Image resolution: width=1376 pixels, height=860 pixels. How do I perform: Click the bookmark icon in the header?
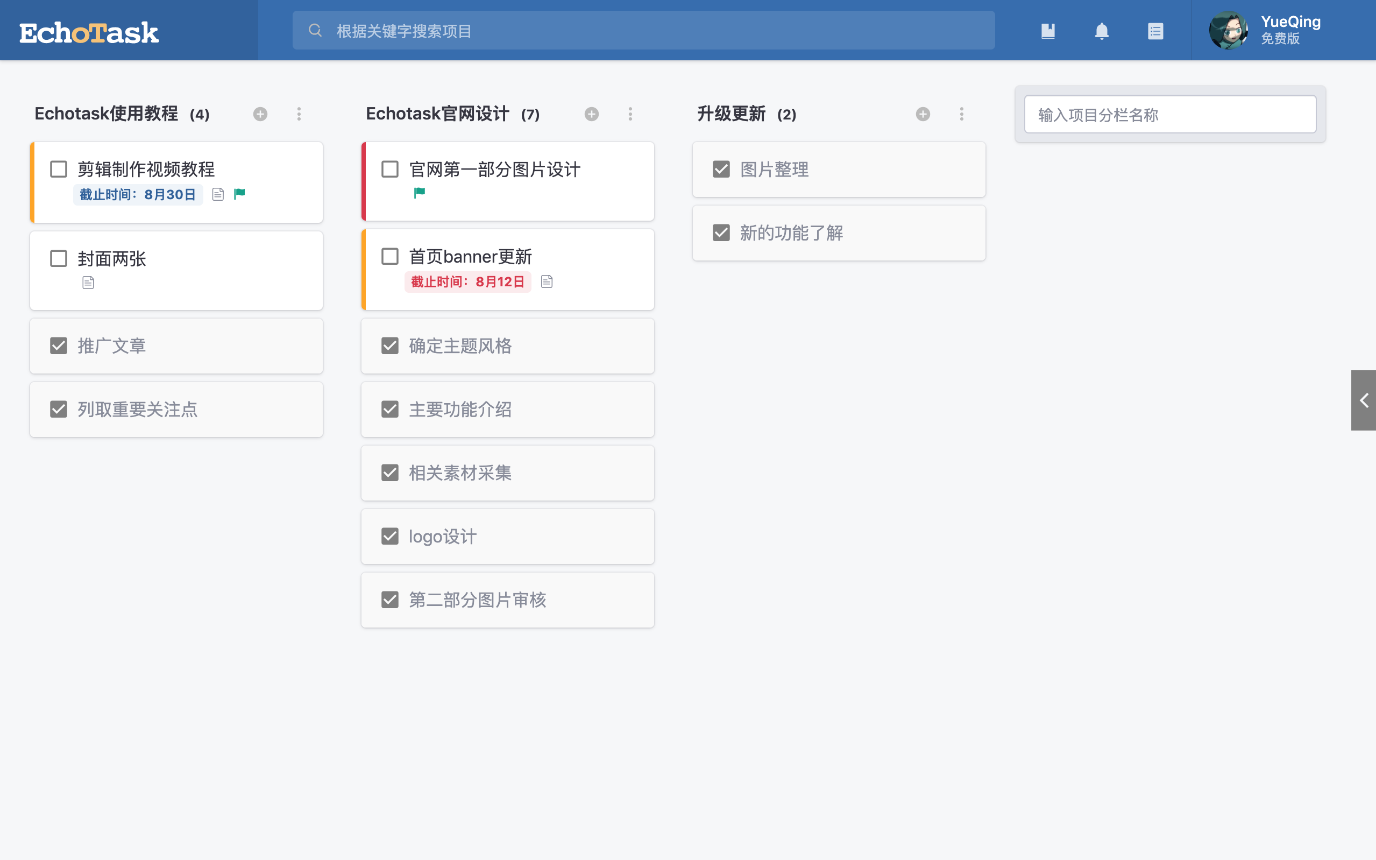1047,31
